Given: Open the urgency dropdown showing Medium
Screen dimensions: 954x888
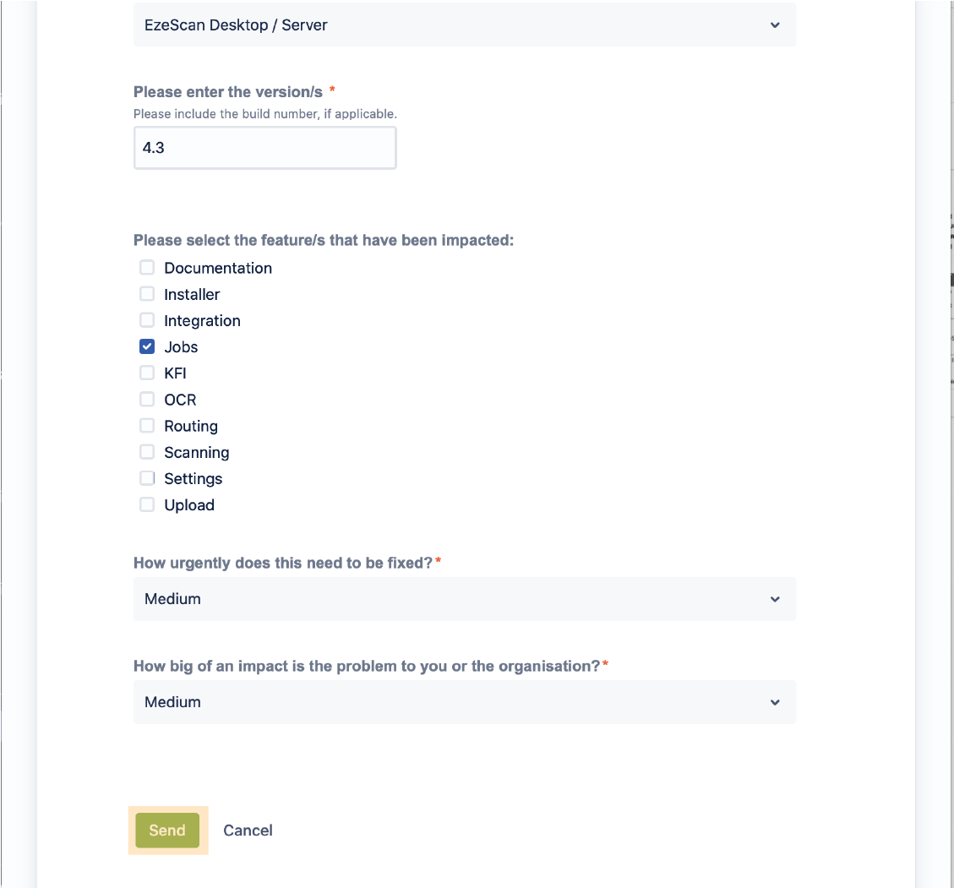Looking at the screenshot, I should 464,599.
